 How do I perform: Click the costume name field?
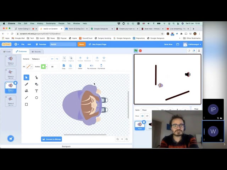coord(39,59)
